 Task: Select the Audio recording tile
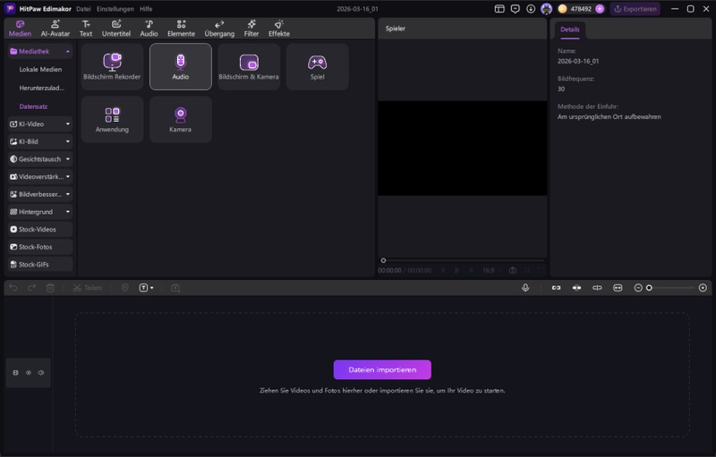[x=180, y=66]
